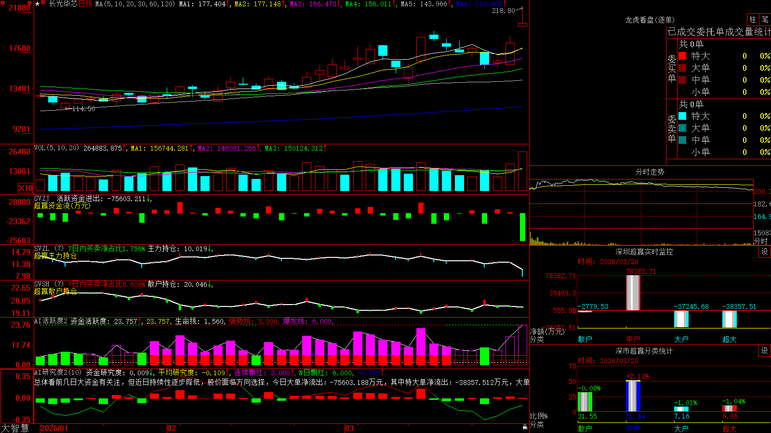Click the dark red 中单 buy order swatch
This screenshot has width=771, height=433.
coord(682,80)
